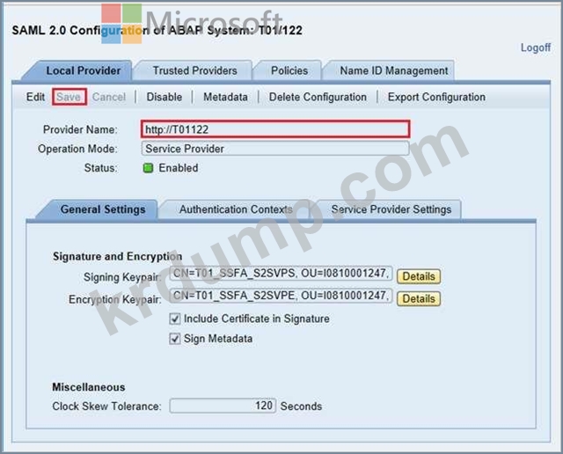Select Delete Configuration
This screenshot has width=563, height=454.
318,97
